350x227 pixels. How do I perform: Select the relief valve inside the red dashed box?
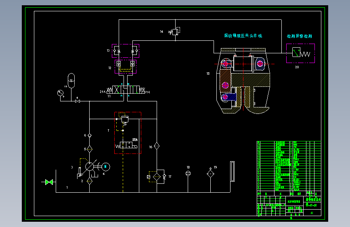point(125,120)
